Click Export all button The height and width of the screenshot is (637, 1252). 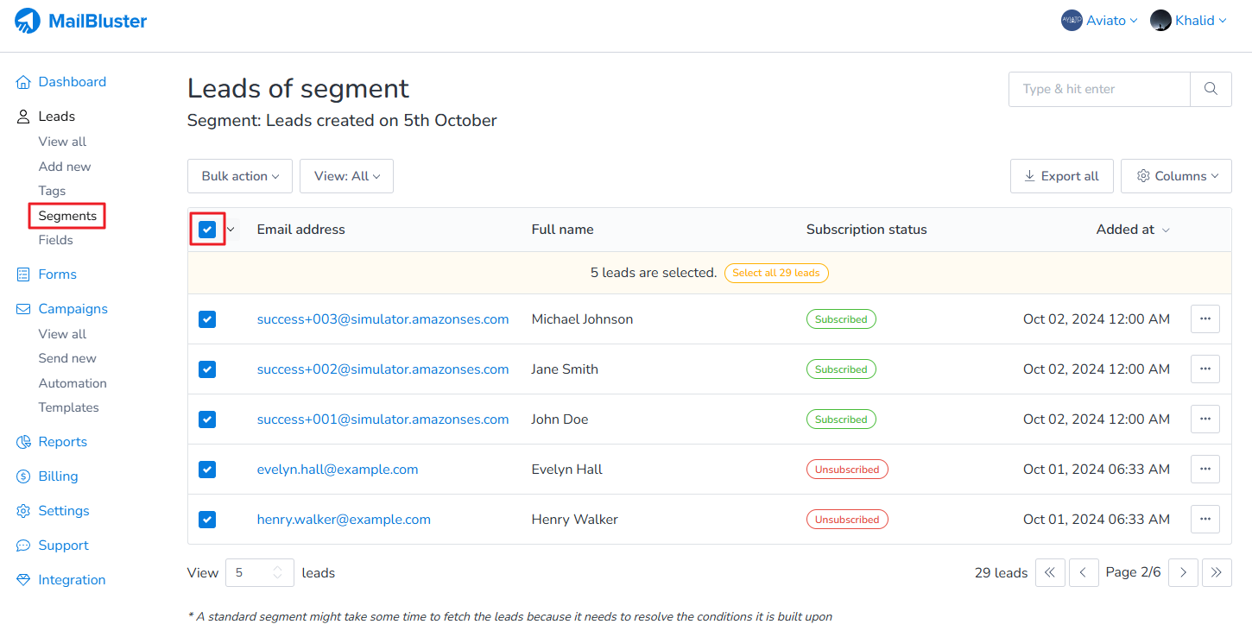click(1061, 176)
